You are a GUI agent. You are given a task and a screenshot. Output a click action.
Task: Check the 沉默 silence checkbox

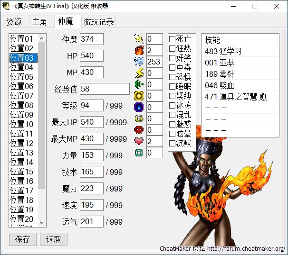click(x=173, y=143)
